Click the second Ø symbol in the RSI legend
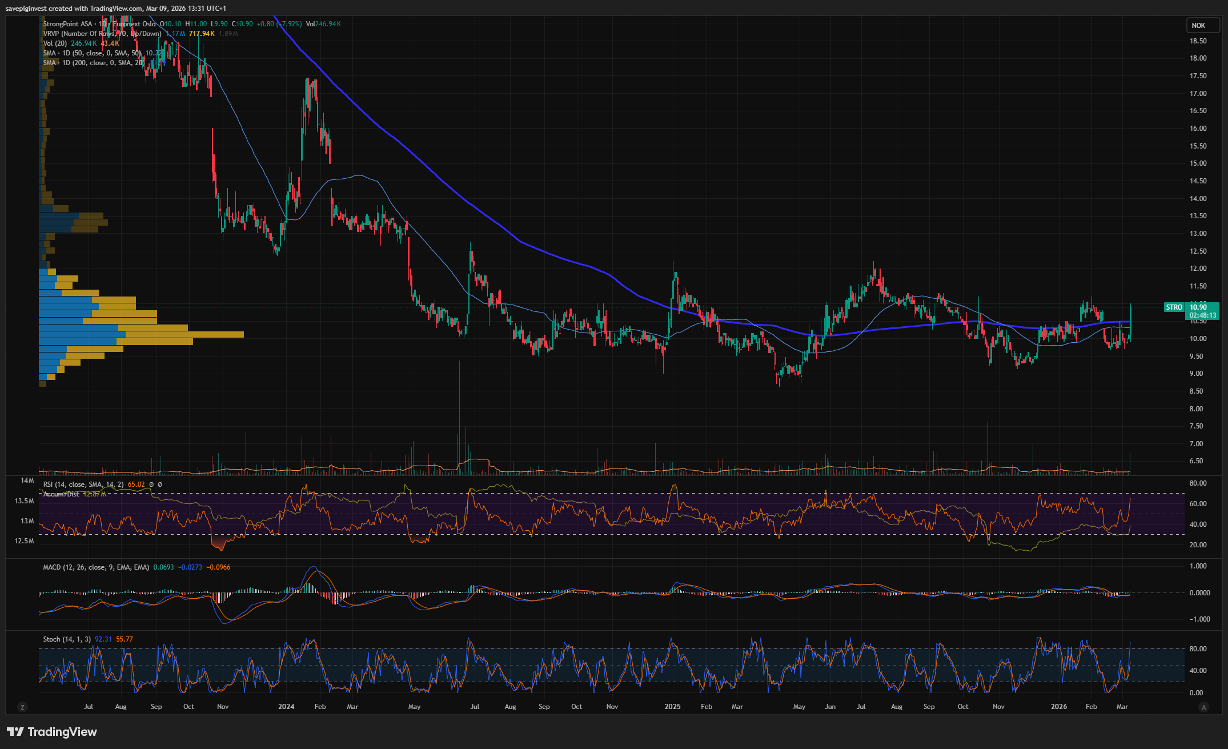The height and width of the screenshot is (749, 1228). (x=160, y=484)
